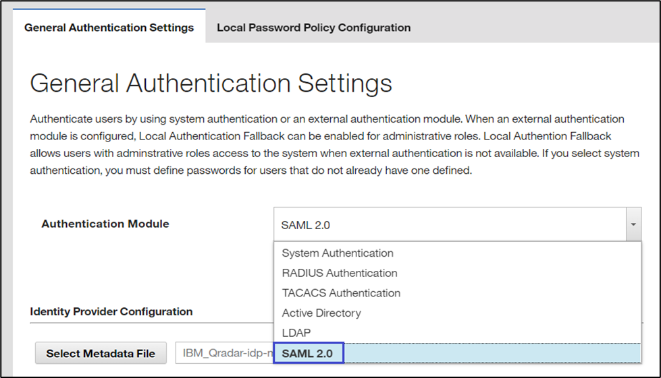Viewport: 661px width, 378px height.
Task: Select System Authentication from the list
Action: (x=338, y=253)
